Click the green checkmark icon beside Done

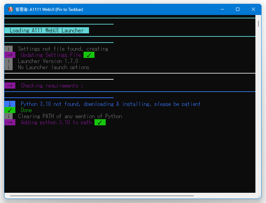(x=10, y=110)
